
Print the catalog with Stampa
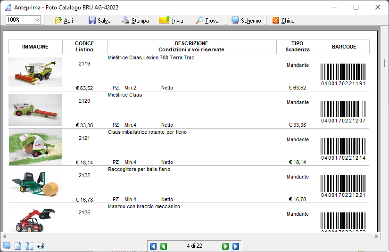[135, 21]
